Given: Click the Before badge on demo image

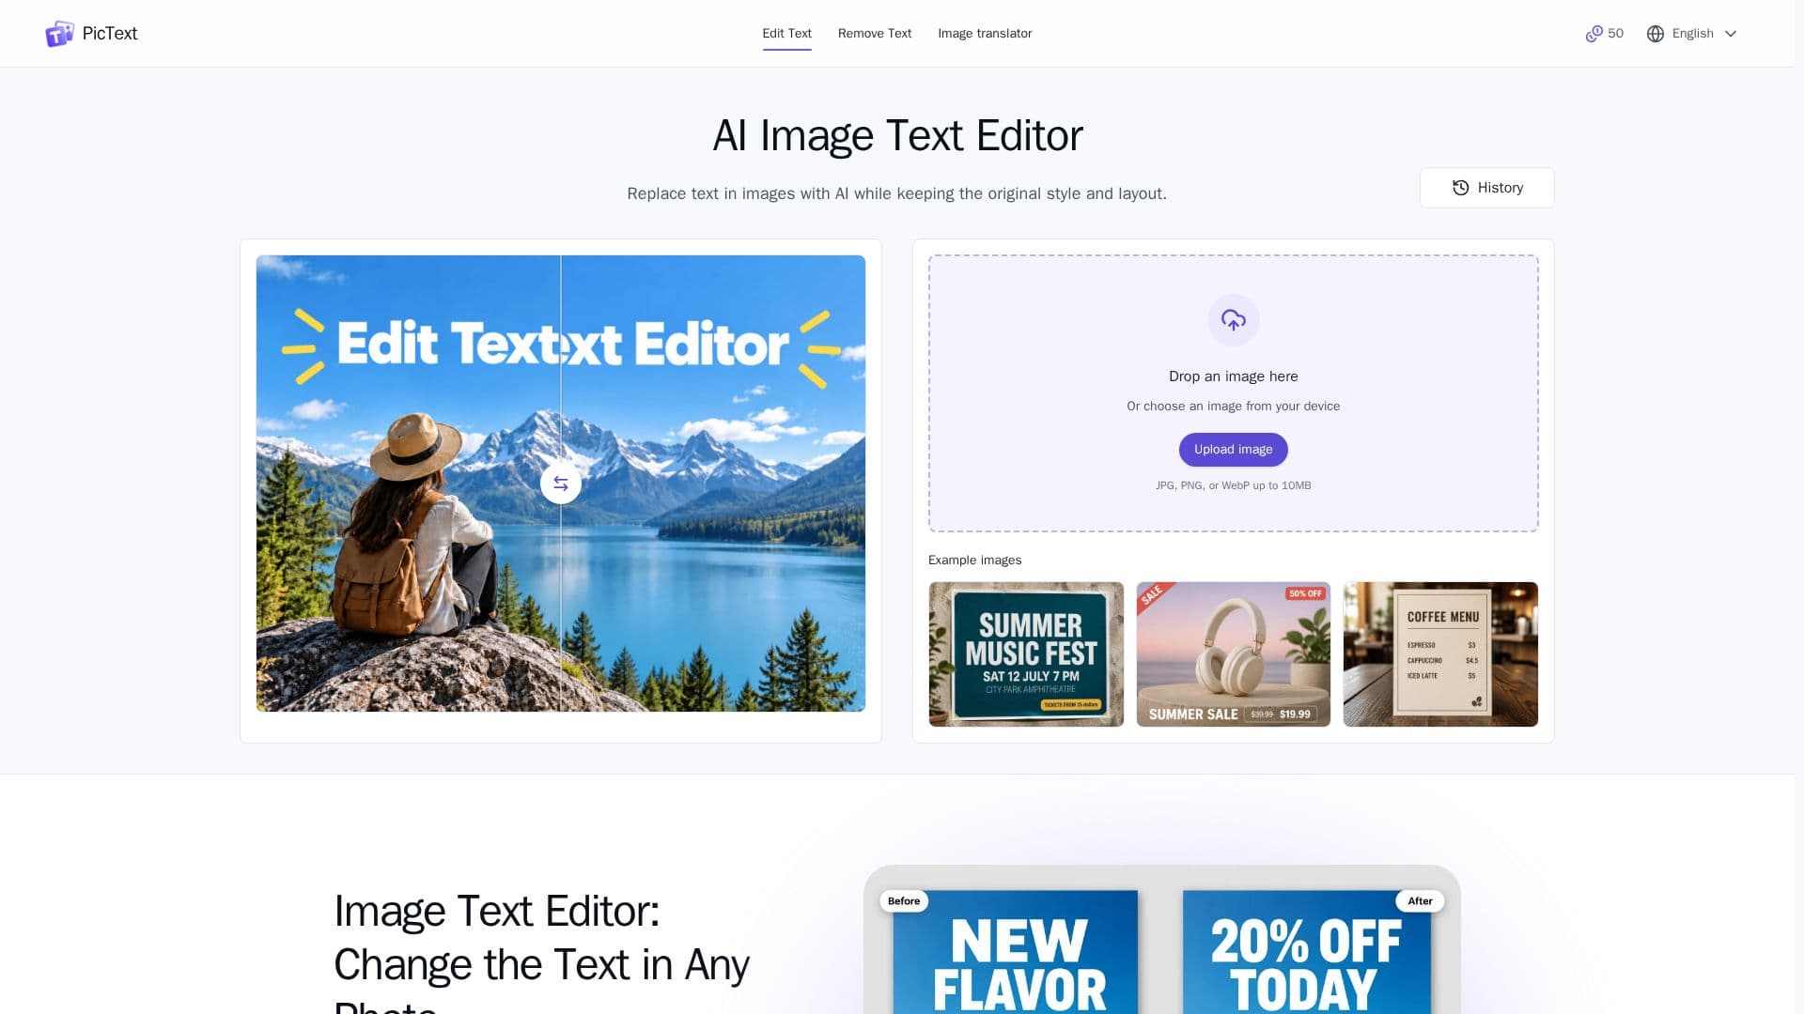Looking at the screenshot, I should 904,901.
